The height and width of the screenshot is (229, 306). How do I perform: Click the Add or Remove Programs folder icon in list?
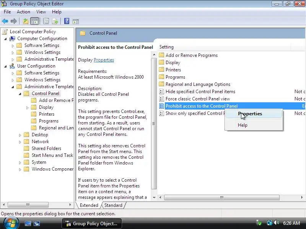[161, 55]
